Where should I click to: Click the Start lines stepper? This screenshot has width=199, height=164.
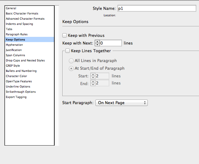click(93, 76)
